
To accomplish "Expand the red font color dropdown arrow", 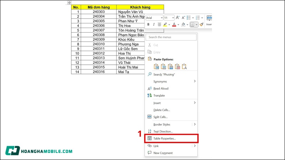I will point(178,25).
